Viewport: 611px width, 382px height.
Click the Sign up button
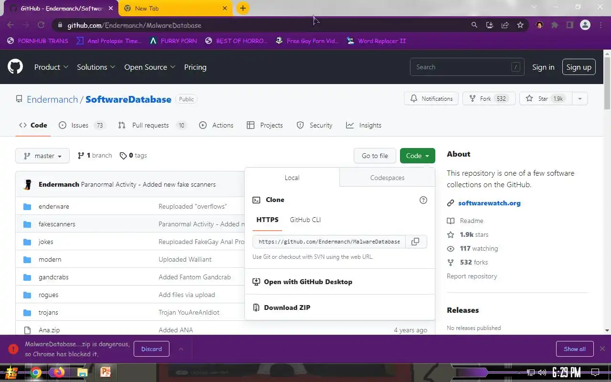(x=579, y=67)
